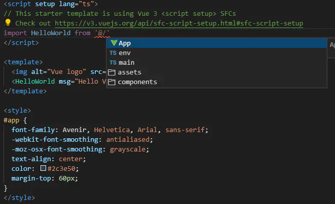The width and height of the screenshot is (335, 204).
Task: Click the -webkit-font-smoothing property
Action: coord(55,140)
